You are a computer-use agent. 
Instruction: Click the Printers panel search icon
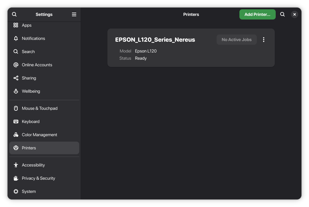pyautogui.click(x=282, y=14)
